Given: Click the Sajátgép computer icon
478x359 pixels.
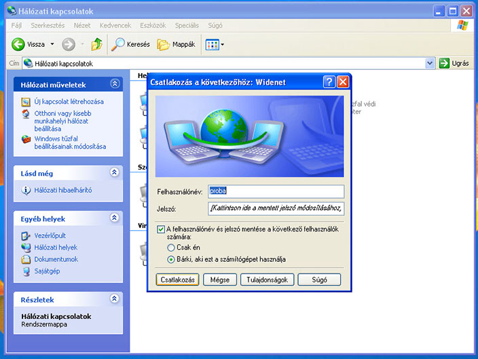Looking at the screenshot, I should (26, 271).
